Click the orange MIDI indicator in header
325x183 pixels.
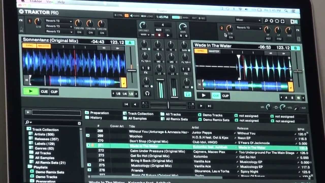(x=126, y=16)
